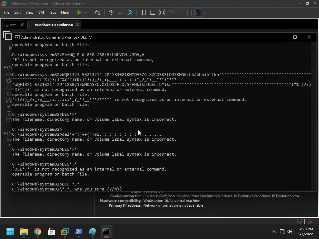This screenshot has height=239, width=319.
Task: Open Google Chrome from taskbar
Action: pyautogui.click(x=38, y=232)
